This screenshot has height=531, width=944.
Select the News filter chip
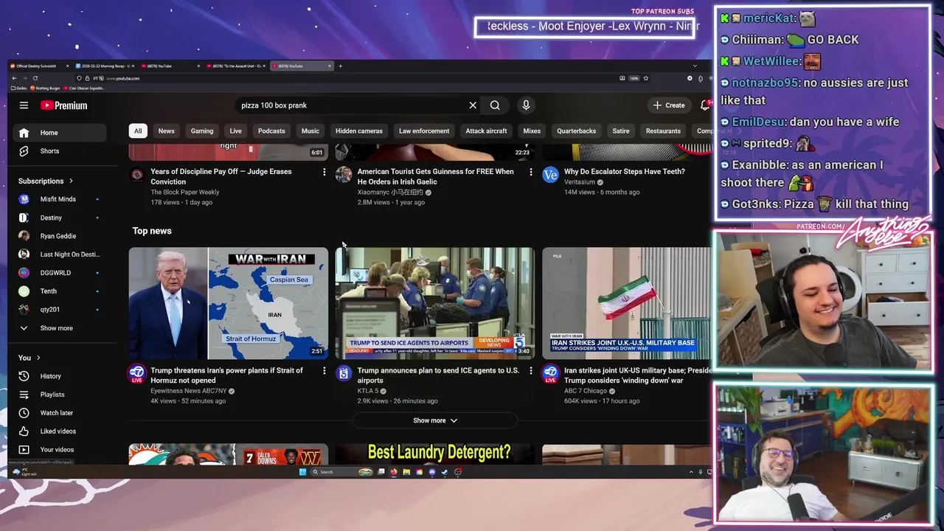(167, 131)
